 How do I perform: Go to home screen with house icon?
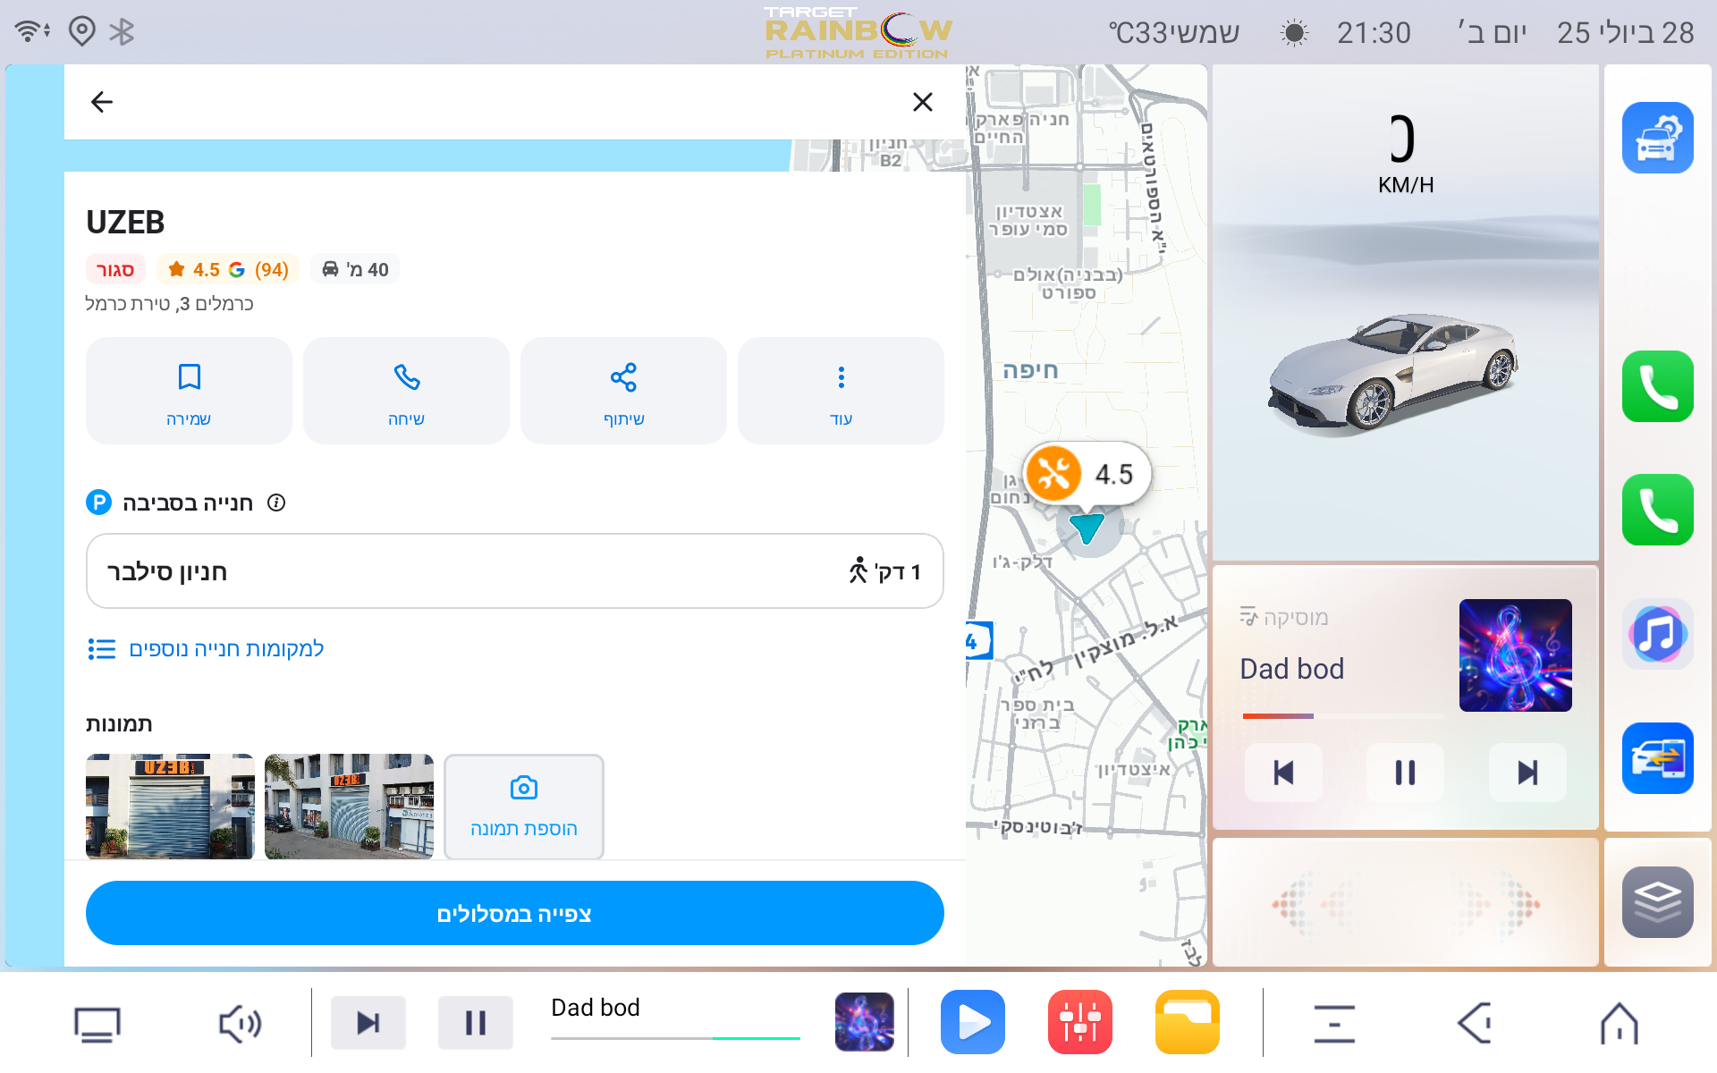(1620, 1023)
